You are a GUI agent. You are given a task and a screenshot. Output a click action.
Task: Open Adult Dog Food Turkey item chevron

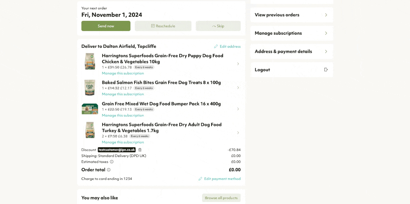pos(238,133)
